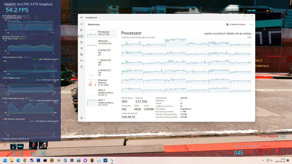The width and height of the screenshot is (292, 164).
Task: Select the 0. lemez (E:) entry
Action: (102, 52)
